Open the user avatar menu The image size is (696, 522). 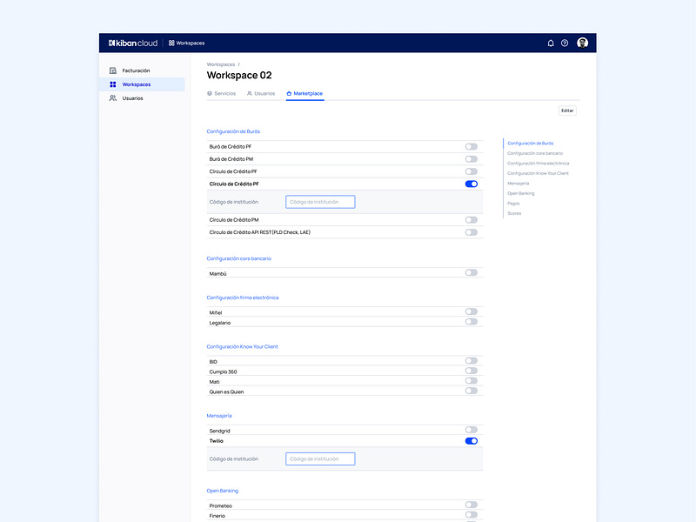coord(582,43)
